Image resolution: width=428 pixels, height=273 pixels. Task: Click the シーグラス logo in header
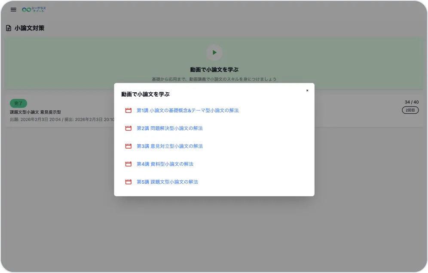coord(34,9)
